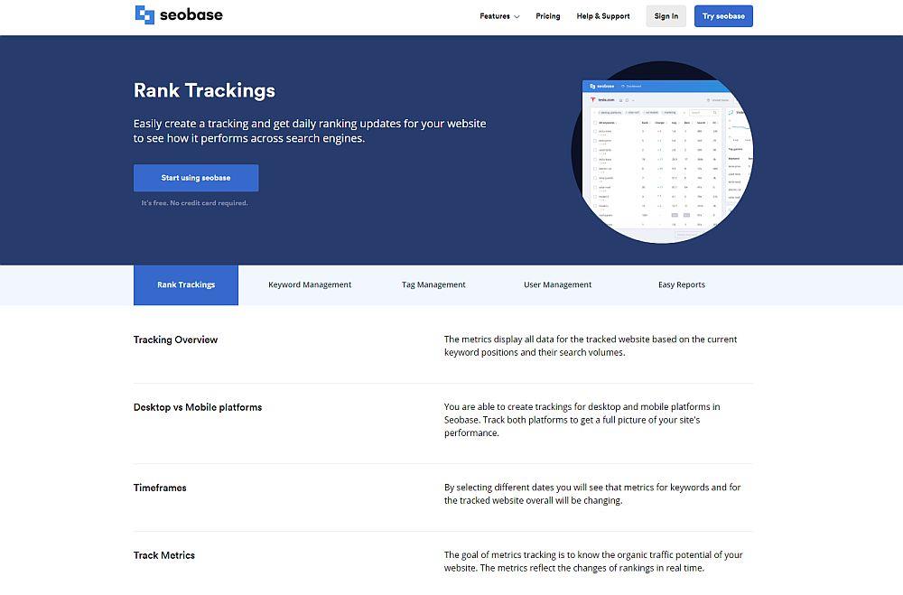Click the chart icon beside Visibility in preview panel
Screen dimensions: 903x595
click(x=730, y=113)
